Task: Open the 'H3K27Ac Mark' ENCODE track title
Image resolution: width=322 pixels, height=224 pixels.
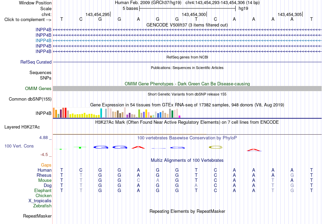Action: (x=187, y=122)
